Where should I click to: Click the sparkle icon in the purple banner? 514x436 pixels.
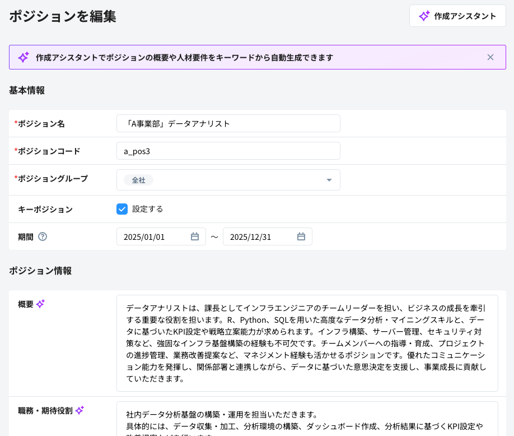click(x=23, y=57)
